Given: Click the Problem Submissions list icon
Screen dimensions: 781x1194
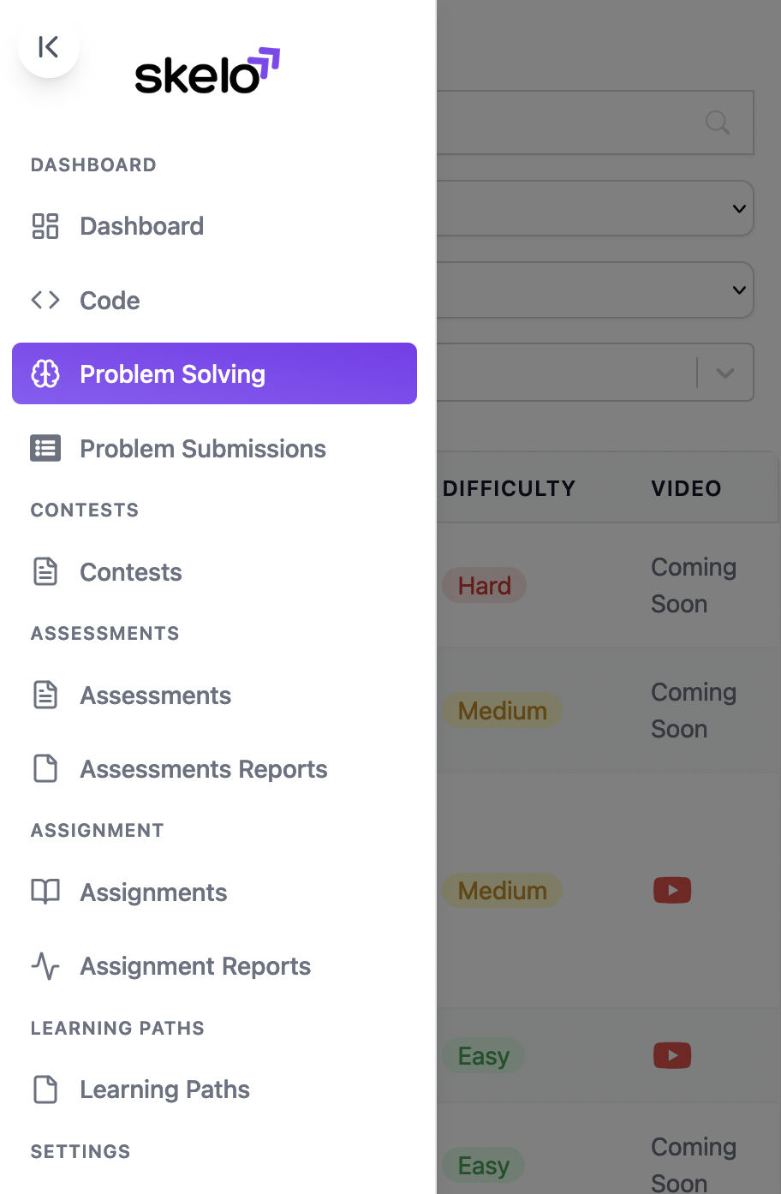Looking at the screenshot, I should (x=45, y=449).
